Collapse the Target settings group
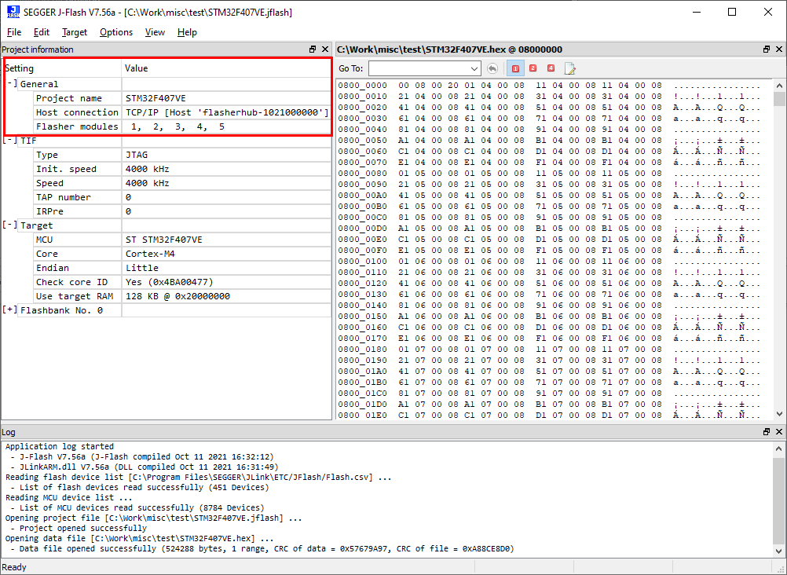The image size is (787, 575). click(10, 225)
